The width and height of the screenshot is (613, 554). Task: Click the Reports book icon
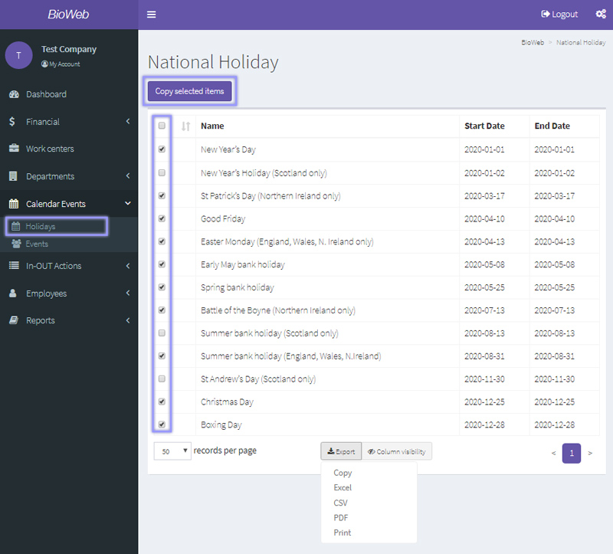point(14,320)
